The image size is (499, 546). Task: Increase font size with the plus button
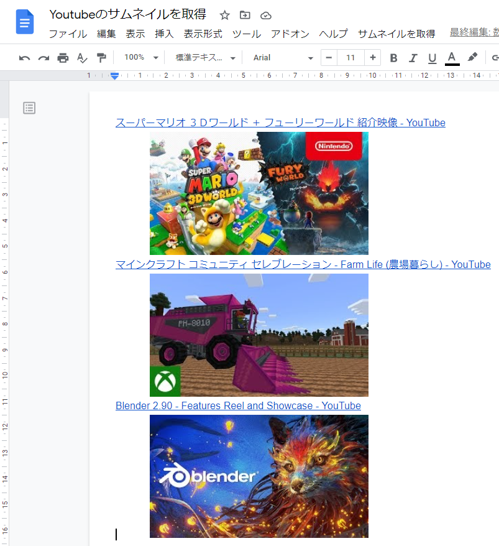(373, 57)
